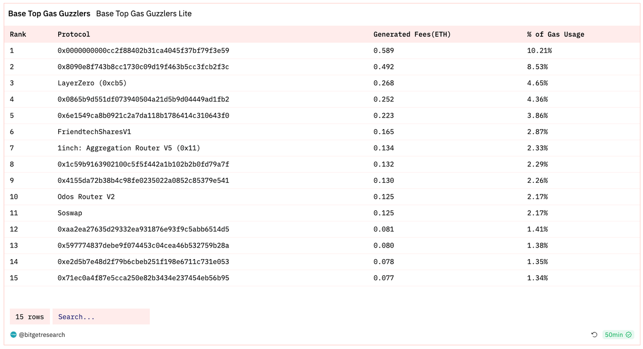Sort by the Protocol column header
643x349 pixels.
[x=74, y=34]
